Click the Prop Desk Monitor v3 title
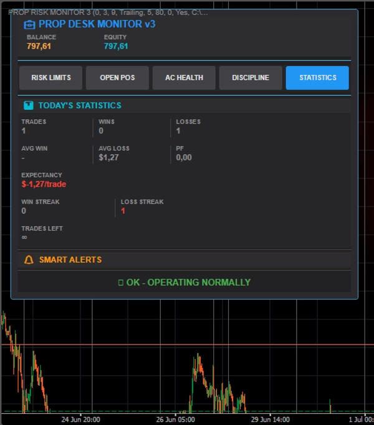 [97, 24]
